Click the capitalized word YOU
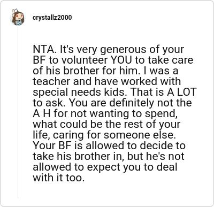 (x=121, y=60)
